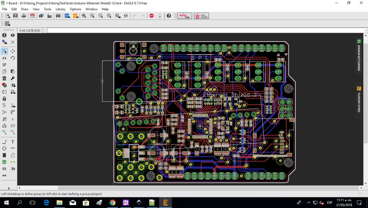Select the Rectangle tool

(x=4, y=155)
